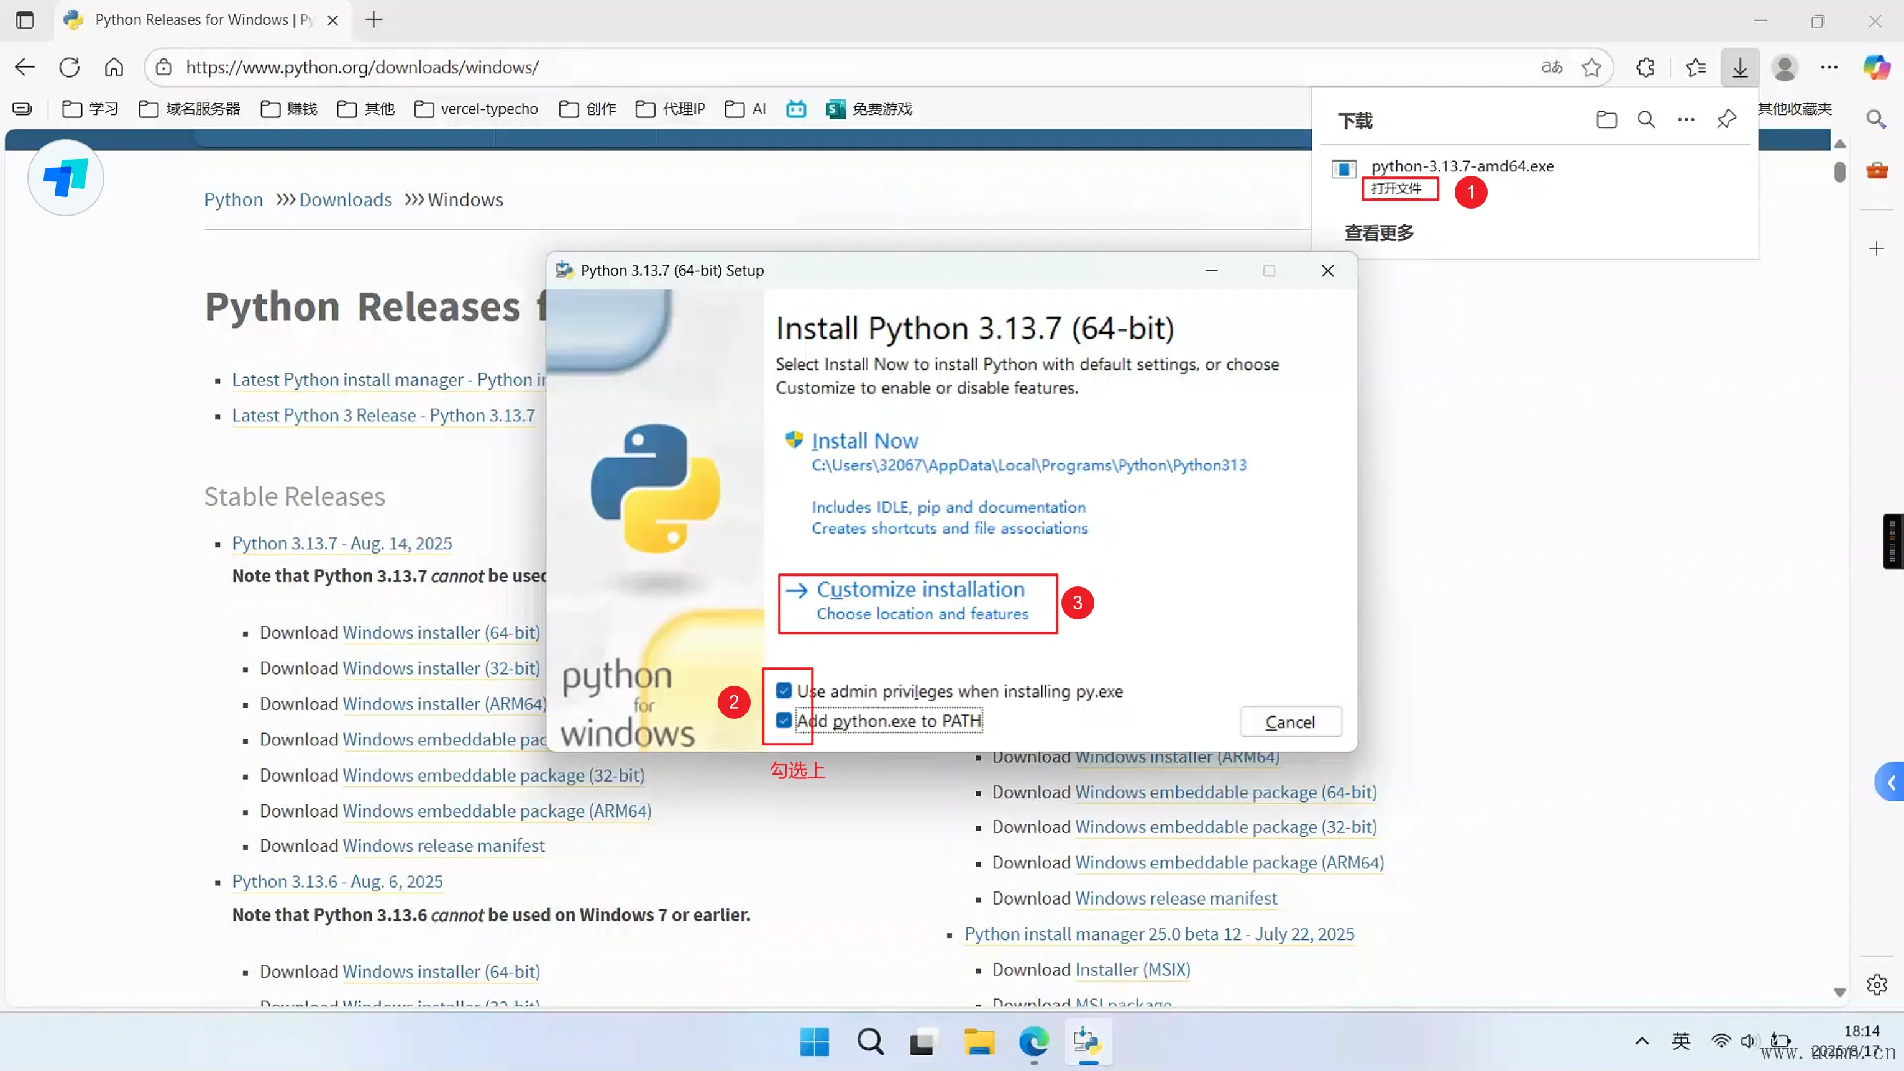Uncheck Add python.exe to PATH
1904x1071 pixels.
[x=784, y=721]
